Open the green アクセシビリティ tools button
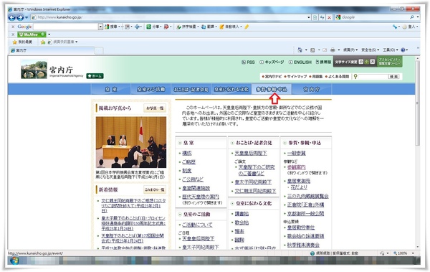Screen dimensions: 430x272 (390, 62)
